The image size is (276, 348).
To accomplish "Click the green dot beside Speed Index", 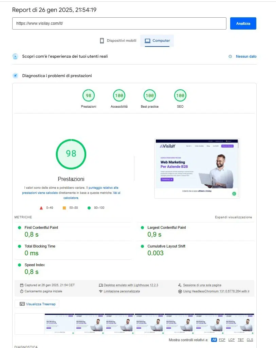I will pyautogui.click(x=20, y=265).
